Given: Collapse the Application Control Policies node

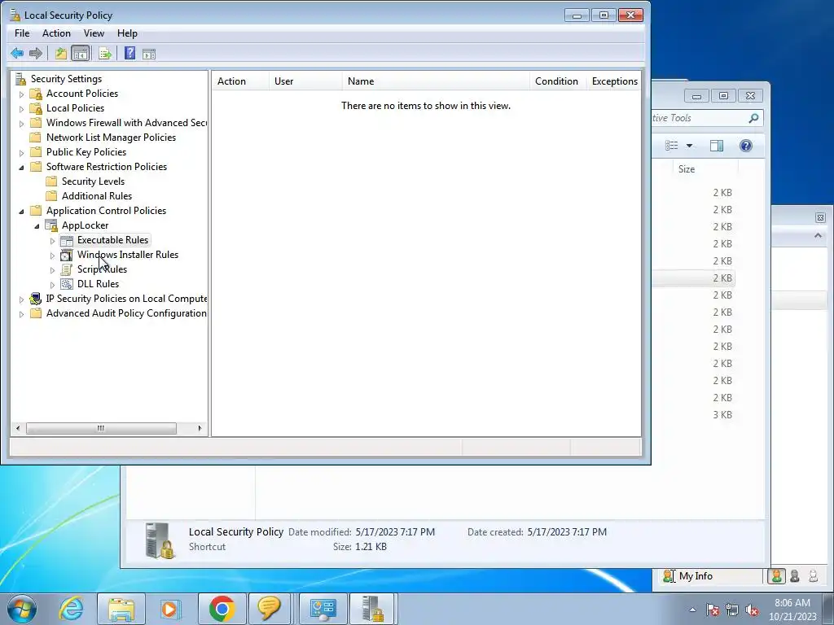Looking at the screenshot, I should tap(21, 212).
